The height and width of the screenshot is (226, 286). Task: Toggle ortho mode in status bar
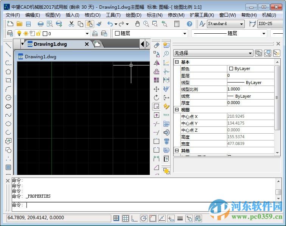[134, 218]
